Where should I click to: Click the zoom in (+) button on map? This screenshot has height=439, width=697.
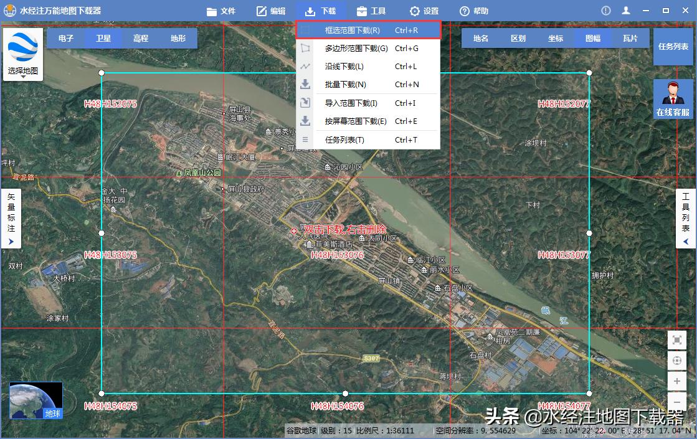pos(677,381)
